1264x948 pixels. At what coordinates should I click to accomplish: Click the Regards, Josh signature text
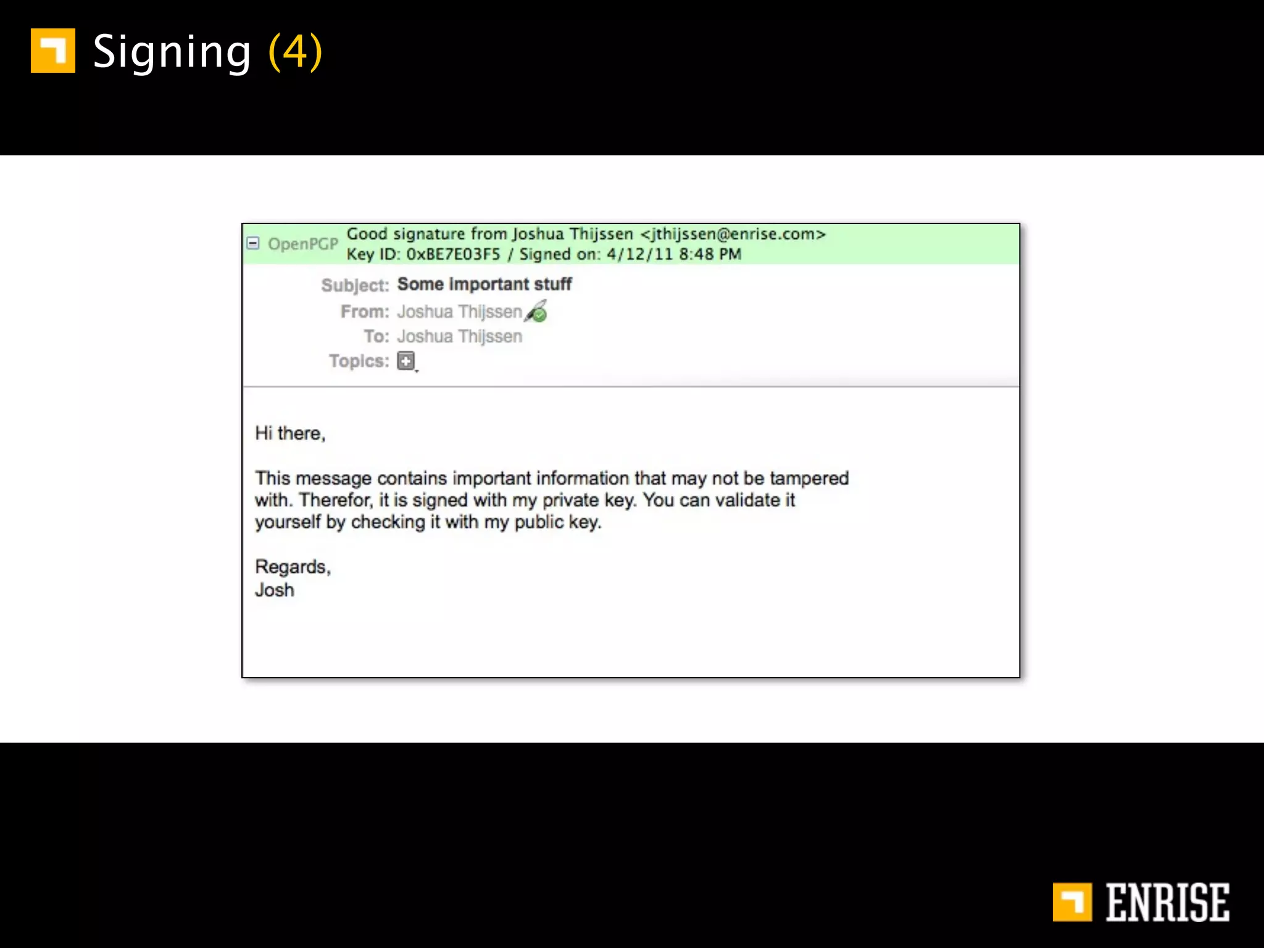(291, 578)
